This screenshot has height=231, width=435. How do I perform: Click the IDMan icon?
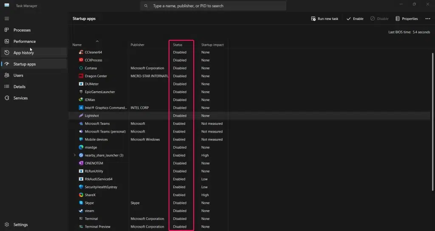coord(81,99)
